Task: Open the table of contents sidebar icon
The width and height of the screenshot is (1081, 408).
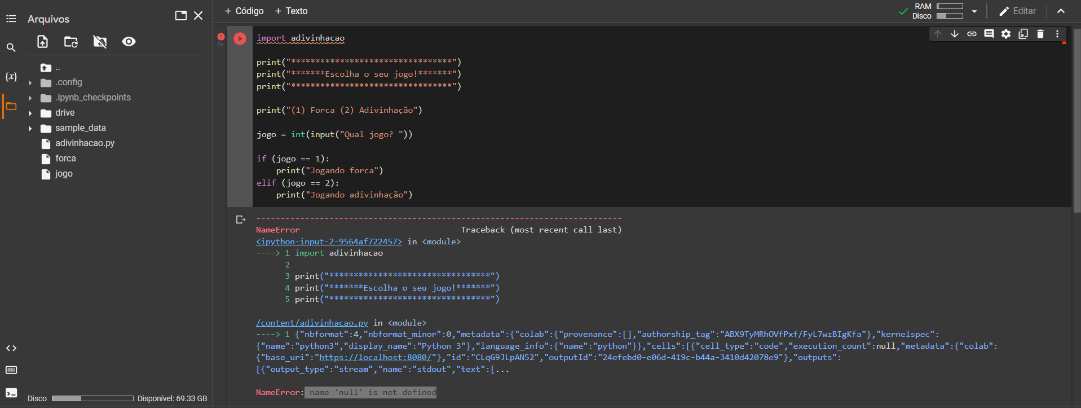Action: [x=11, y=19]
